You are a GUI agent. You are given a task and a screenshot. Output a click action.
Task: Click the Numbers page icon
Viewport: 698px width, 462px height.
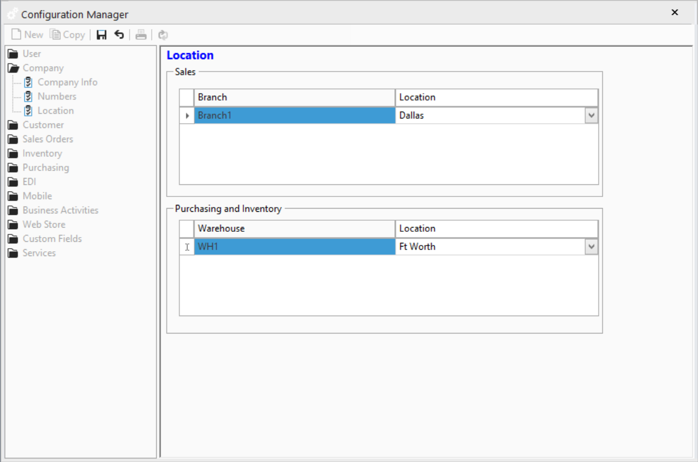click(29, 96)
